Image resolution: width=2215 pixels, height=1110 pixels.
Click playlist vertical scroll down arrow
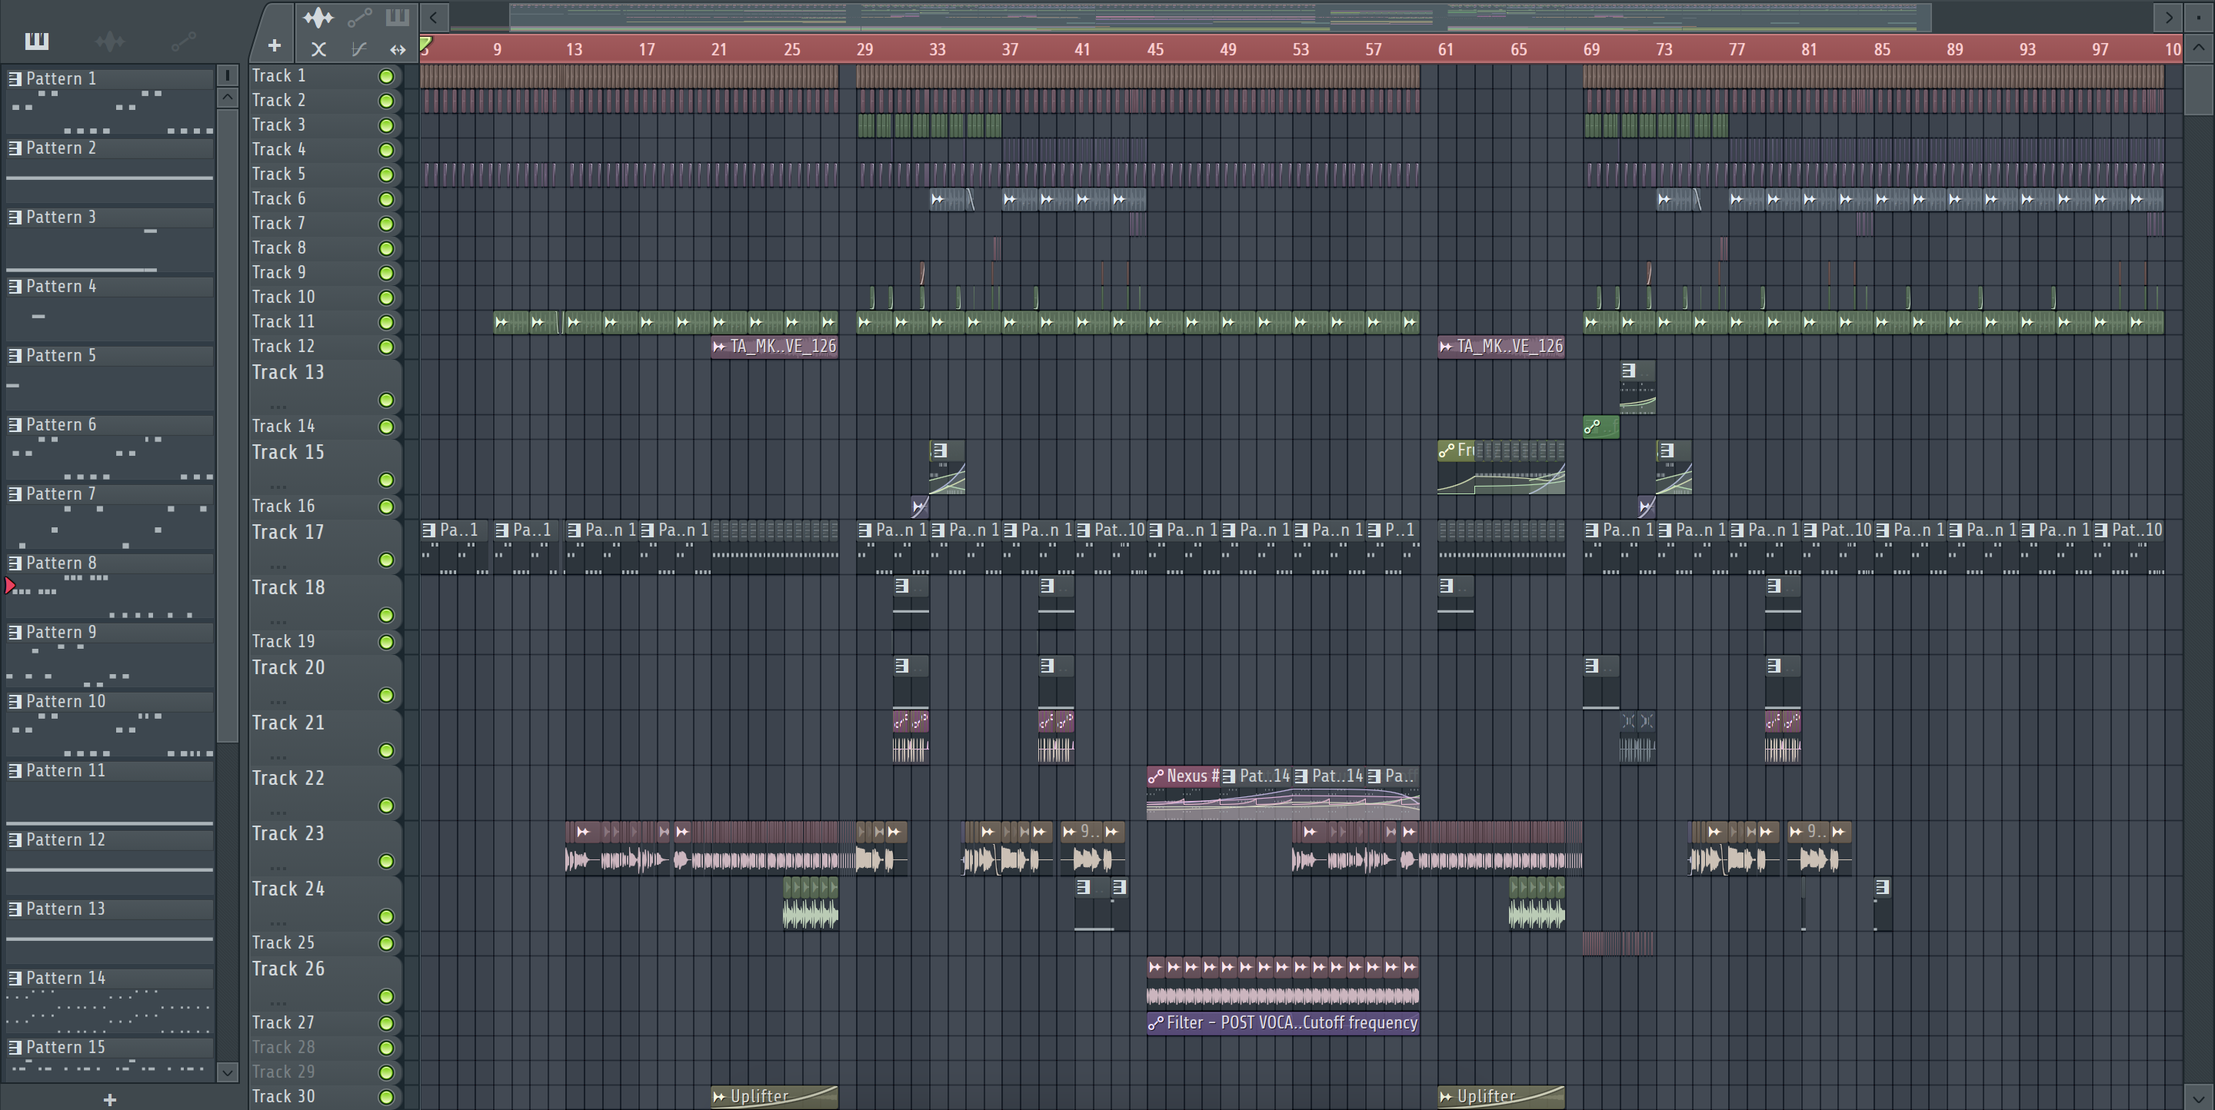(x=2198, y=1097)
